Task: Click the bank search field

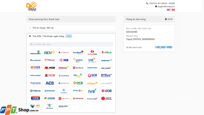Action: point(71,44)
